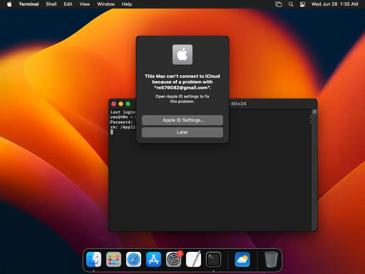Open Finder from the Dock
The width and height of the screenshot is (365, 274).
pyautogui.click(x=94, y=259)
